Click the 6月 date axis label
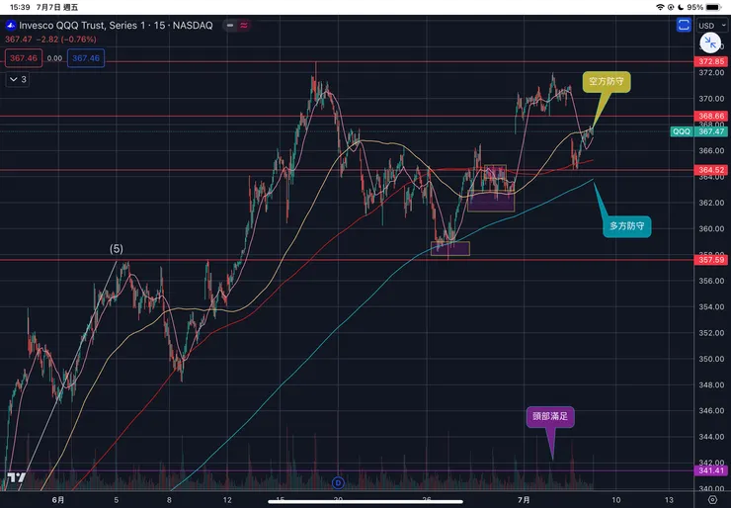731x508 pixels. pyautogui.click(x=58, y=500)
